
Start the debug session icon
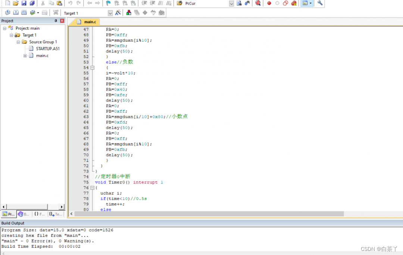pos(258,3)
